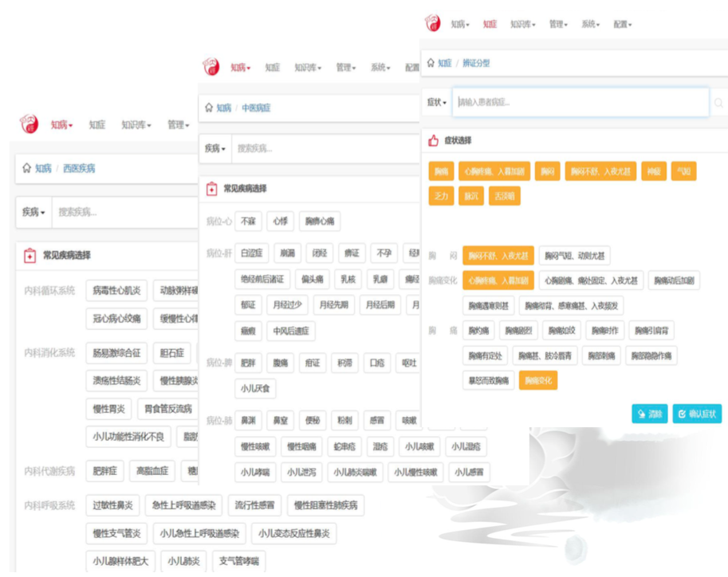Open the 知识库 menu in the rightmost navbar
This screenshot has width=728, height=577.
pyautogui.click(x=523, y=24)
